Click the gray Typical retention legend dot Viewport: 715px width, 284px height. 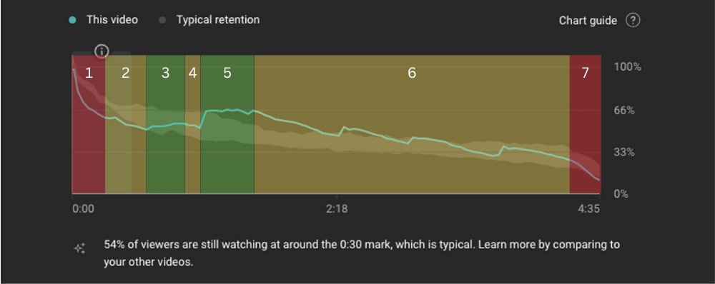(162, 20)
